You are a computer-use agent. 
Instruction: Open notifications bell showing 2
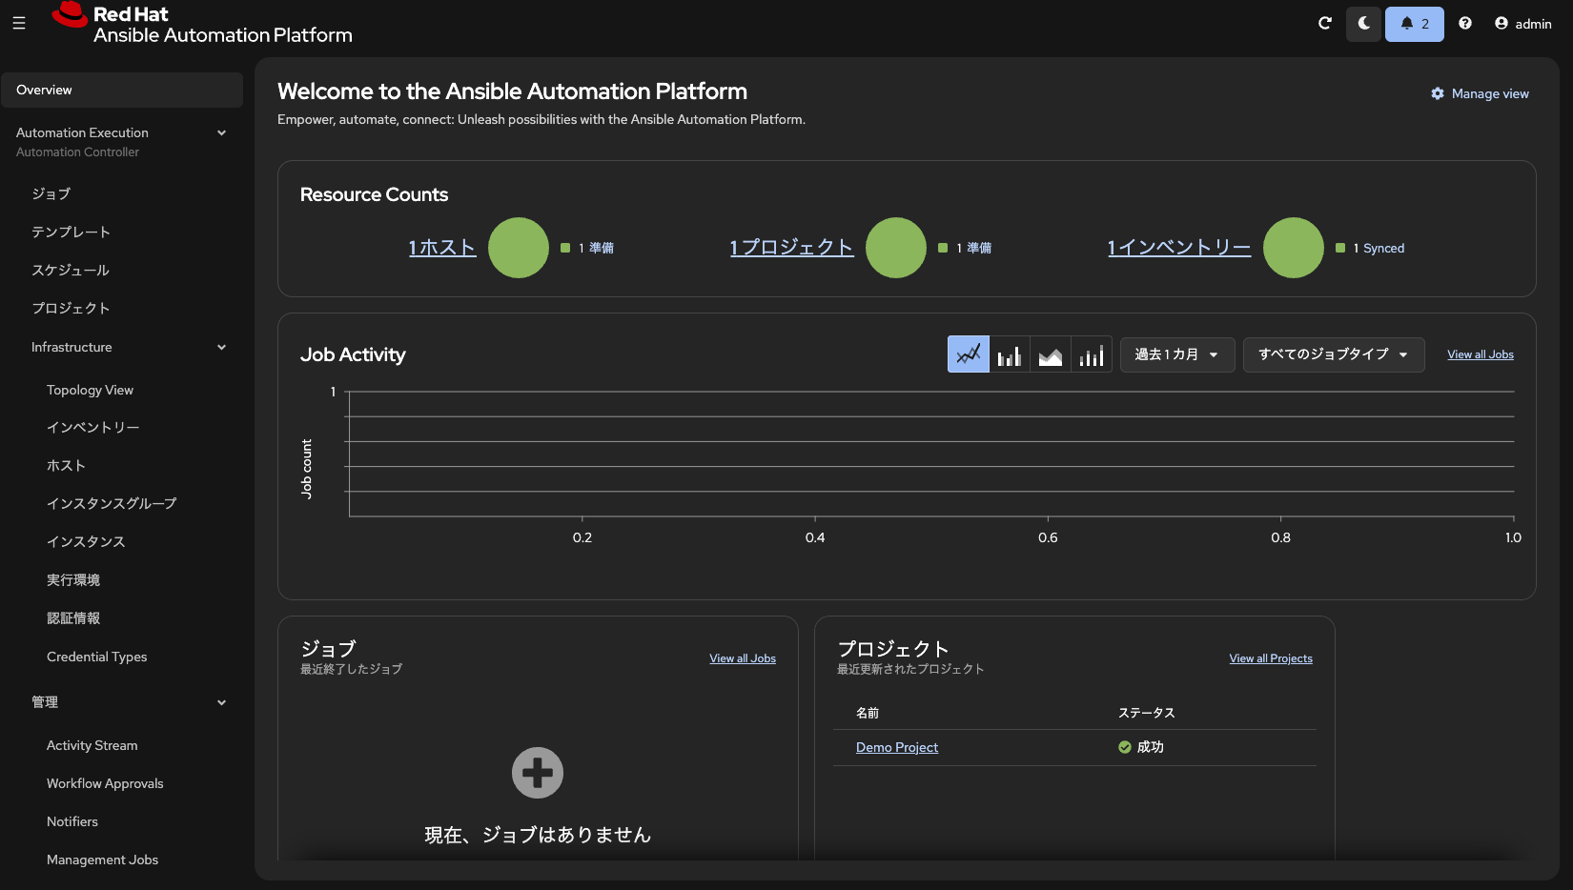1415,24
